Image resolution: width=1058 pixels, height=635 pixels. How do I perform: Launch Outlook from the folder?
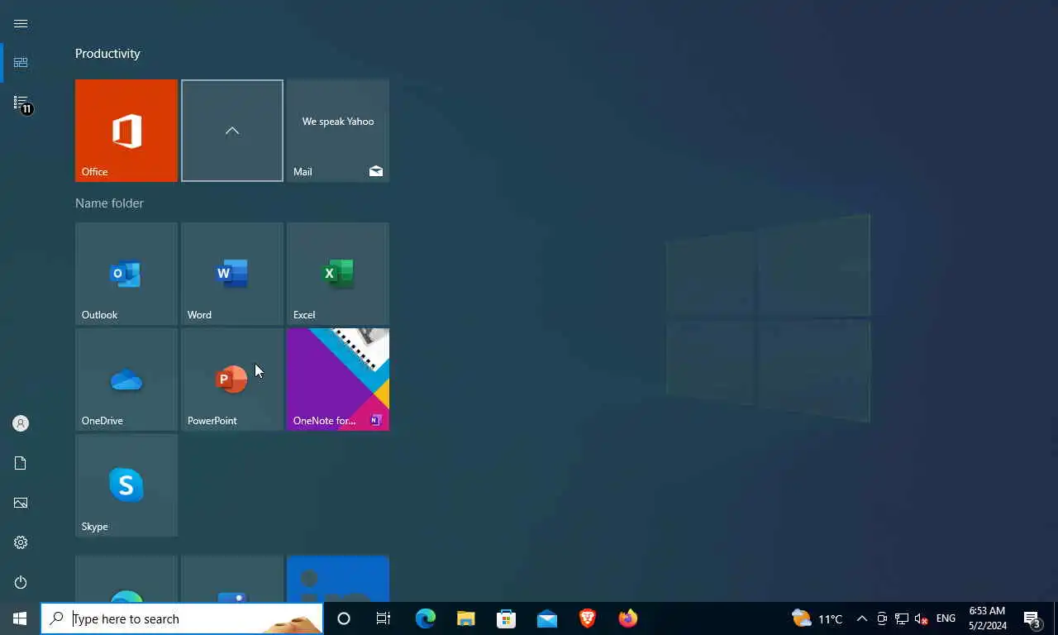[126, 274]
